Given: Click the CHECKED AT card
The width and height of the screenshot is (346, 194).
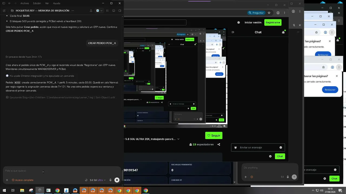Looking at the screenshot, I should click(199, 180).
